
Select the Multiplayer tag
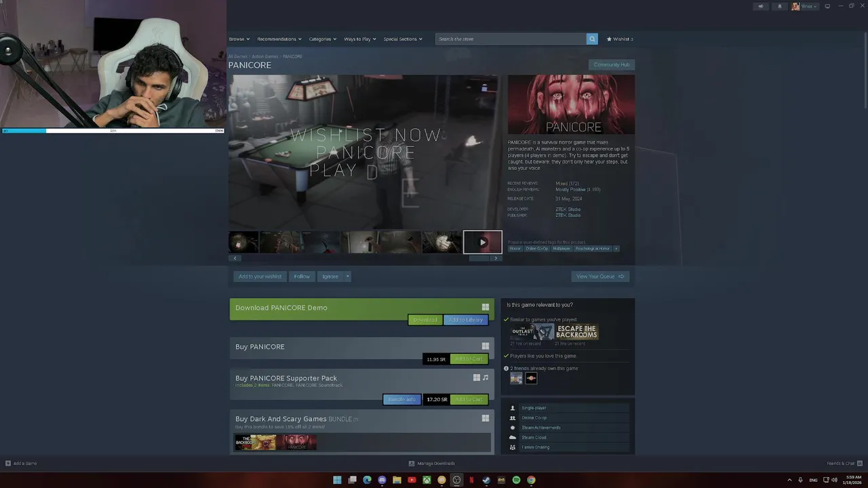click(561, 249)
